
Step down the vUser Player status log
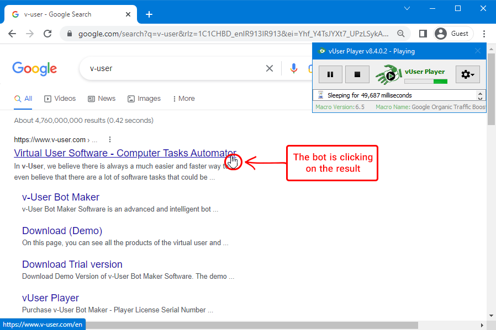[x=480, y=98]
